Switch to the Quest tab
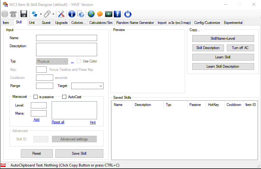 (x=46, y=23)
